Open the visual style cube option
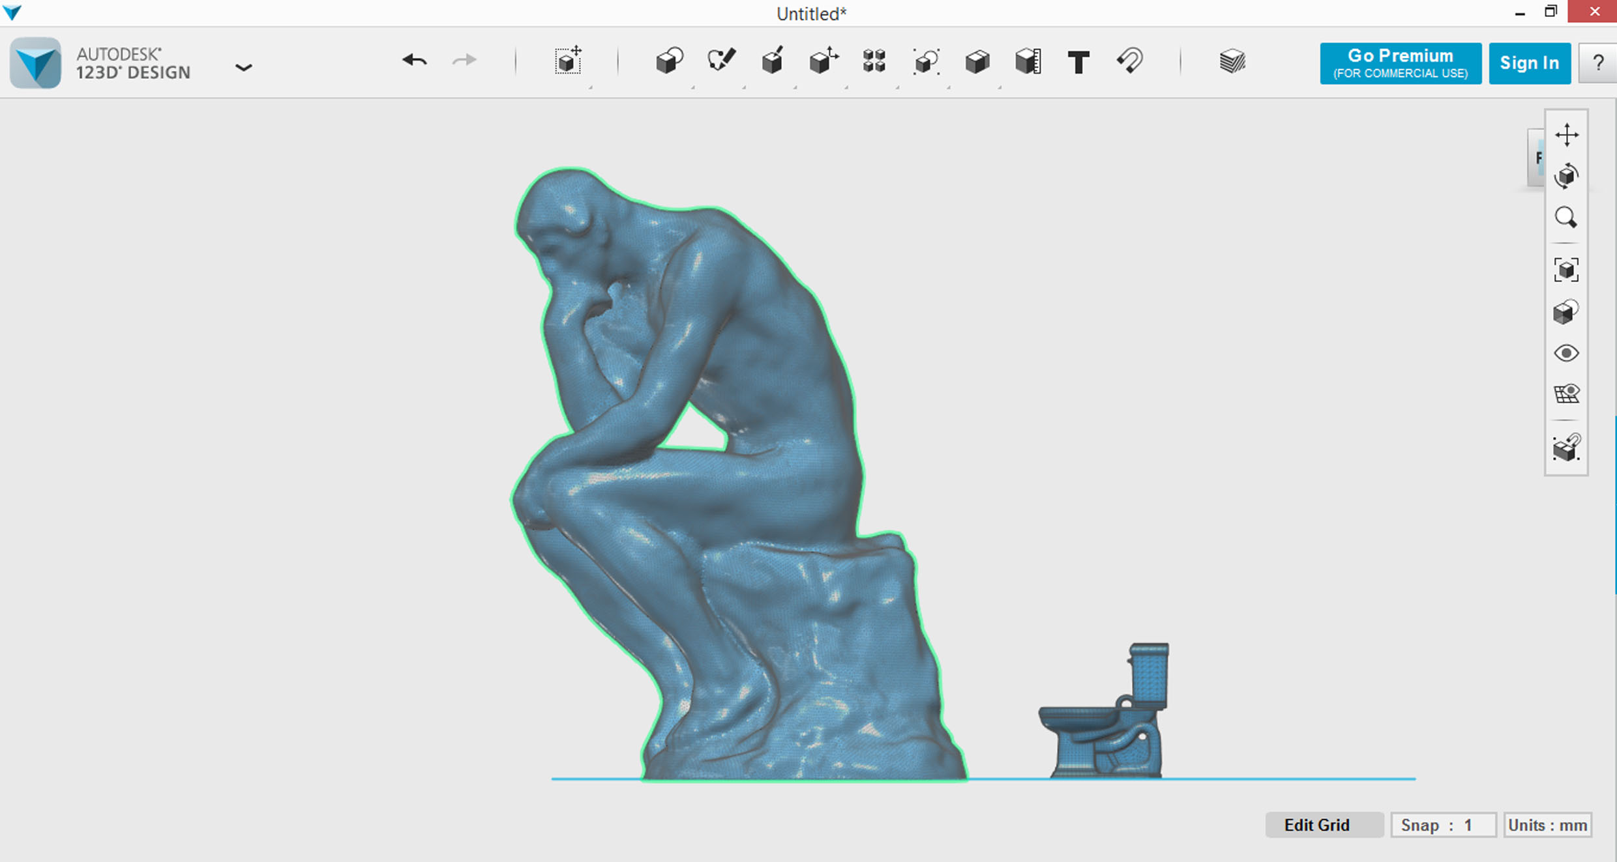1617x862 pixels. click(1566, 312)
